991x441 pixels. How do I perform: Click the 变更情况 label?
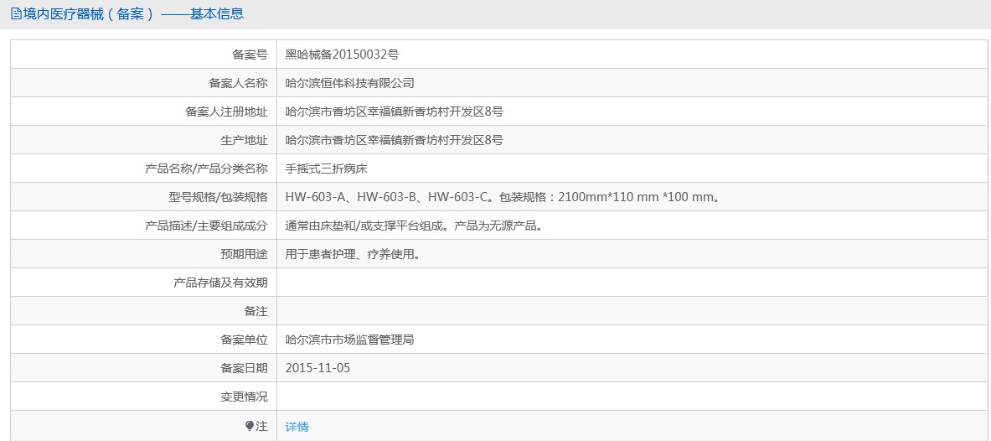click(244, 397)
